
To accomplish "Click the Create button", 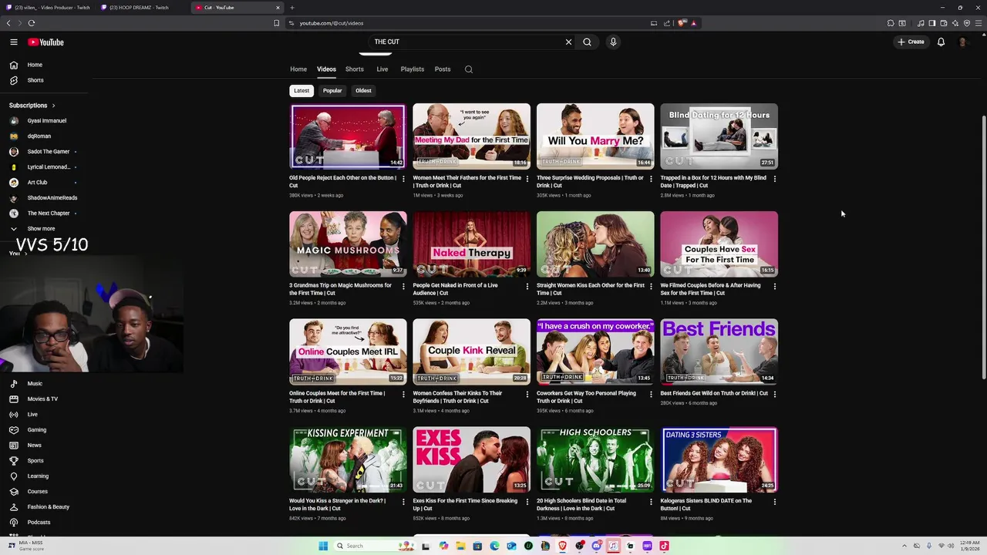I will [x=911, y=42].
